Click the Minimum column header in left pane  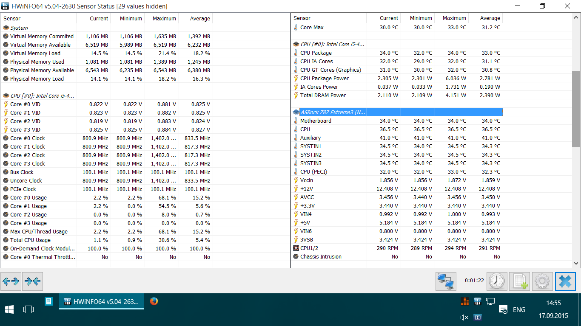[128, 18]
